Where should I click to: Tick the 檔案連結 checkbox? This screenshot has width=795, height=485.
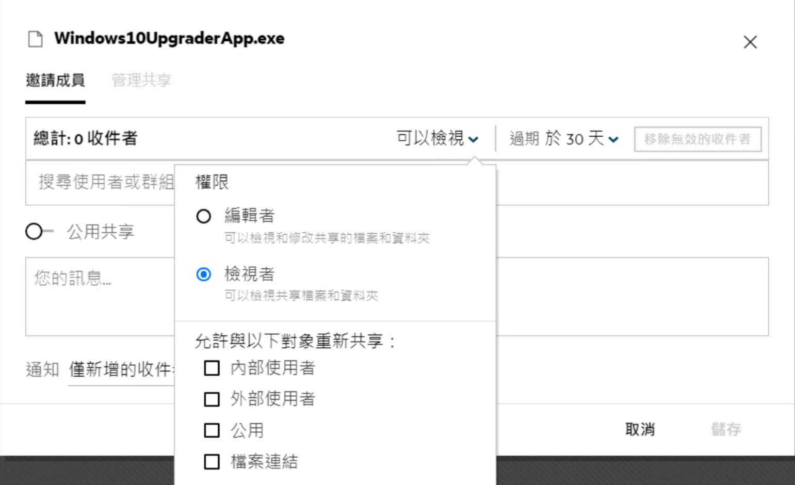point(212,462)
